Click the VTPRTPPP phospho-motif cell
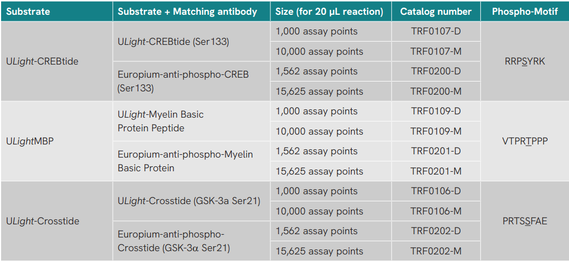 [525, 141]
